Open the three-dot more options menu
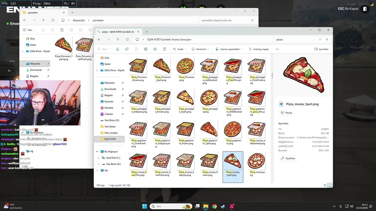 [277, 49]
